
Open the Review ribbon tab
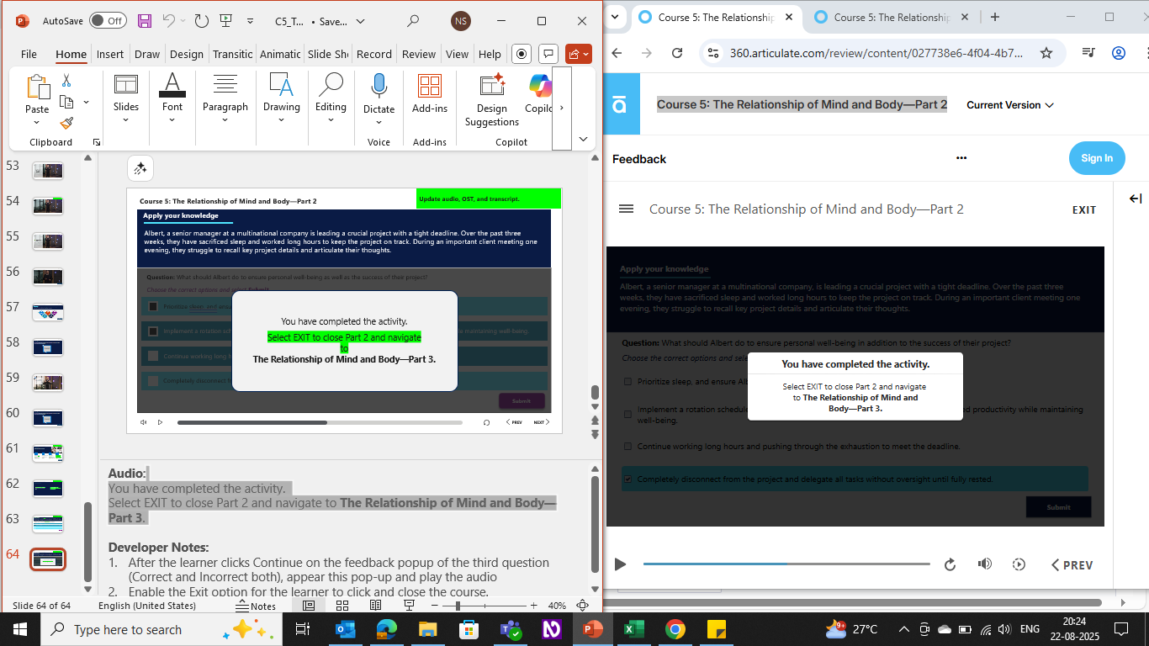(x=419, y=54)
